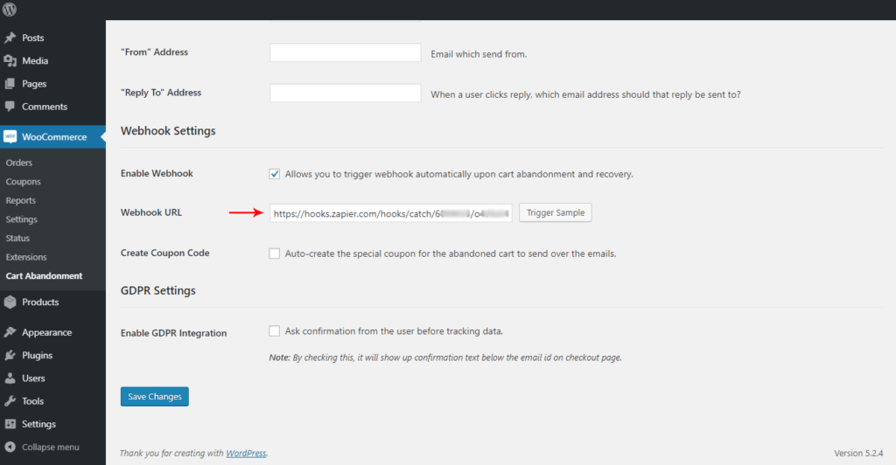Click the Version 5.2.4 footer text
This screenshot has height=465, width=896.
(x=858, y=453)
